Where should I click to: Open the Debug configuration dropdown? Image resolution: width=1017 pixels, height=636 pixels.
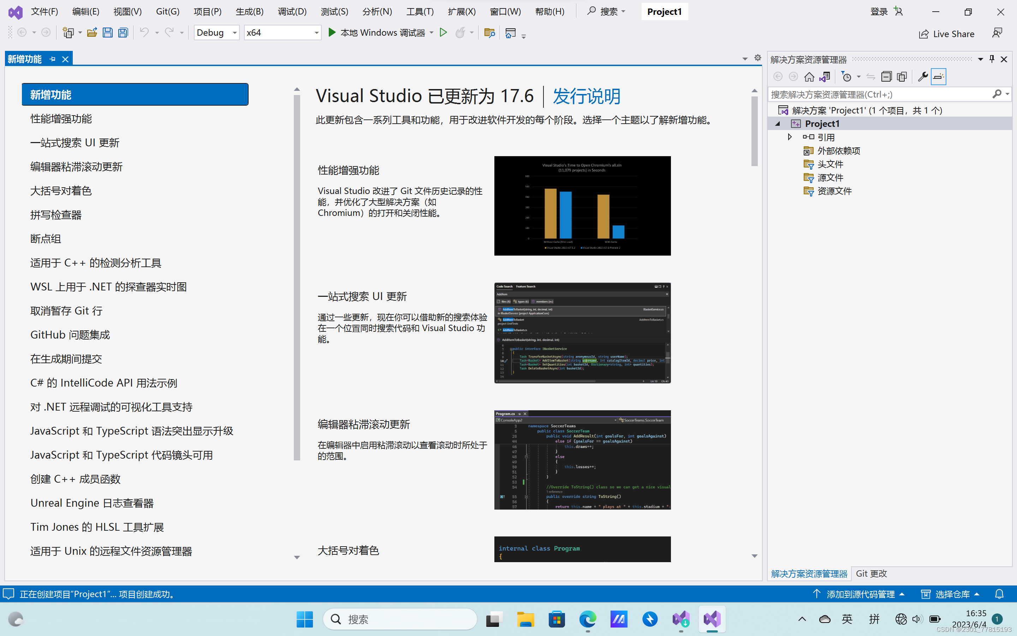point(234,33)
